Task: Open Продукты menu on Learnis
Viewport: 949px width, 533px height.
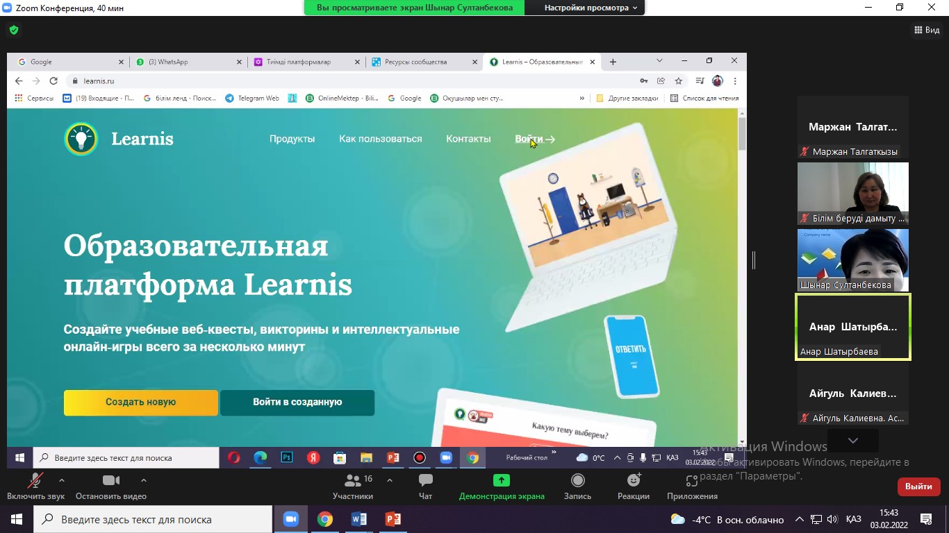Action: click(292, 139)
